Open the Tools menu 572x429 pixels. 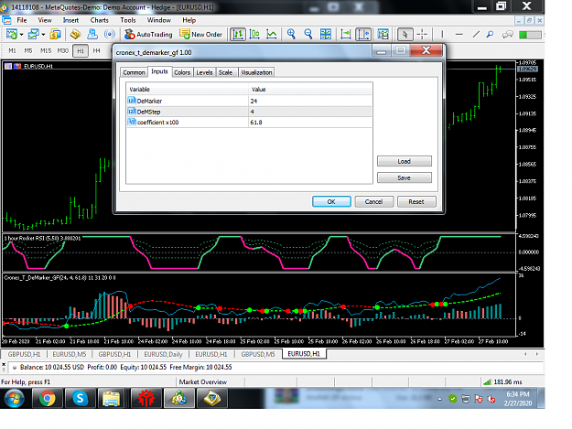point(128,20)
